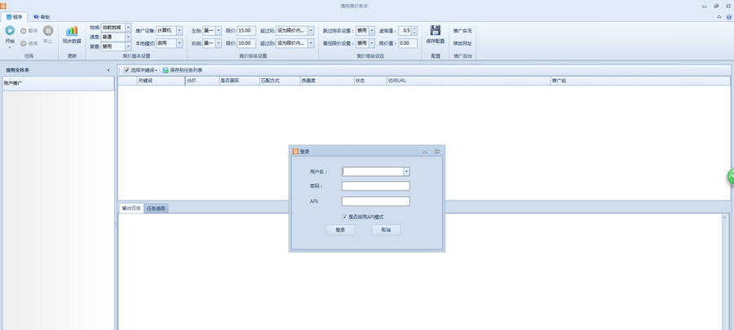The width and height of the screenshot is (734, 330).
Task: Click the 限价 field showing 15.00
Action: 246,30
